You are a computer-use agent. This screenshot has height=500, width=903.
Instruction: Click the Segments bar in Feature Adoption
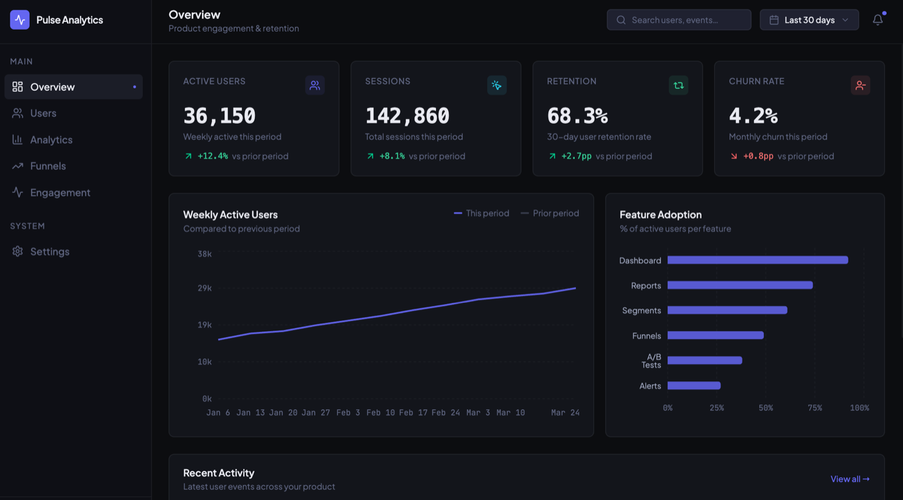728,310
